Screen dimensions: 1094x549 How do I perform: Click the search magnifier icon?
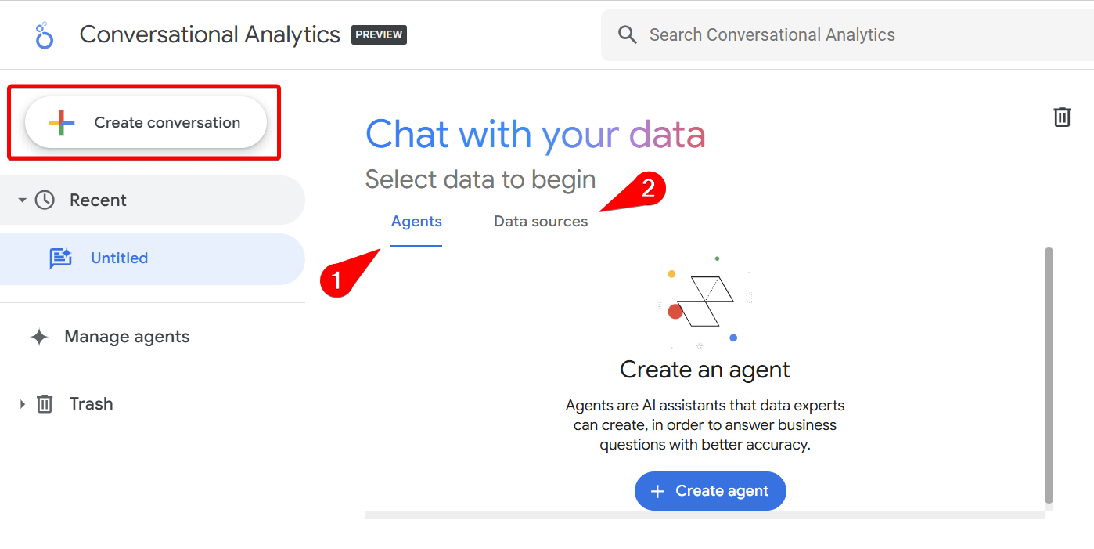[627, 34]
